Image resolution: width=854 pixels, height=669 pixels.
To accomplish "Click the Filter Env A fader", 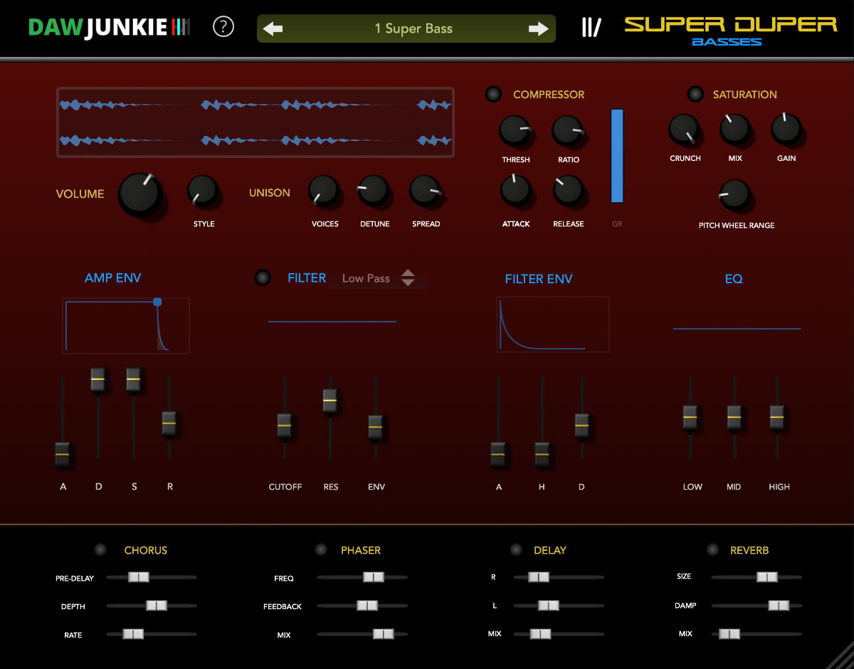I will tap(498, 455).
